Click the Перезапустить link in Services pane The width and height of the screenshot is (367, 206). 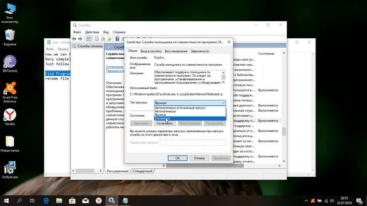point(115,71)
